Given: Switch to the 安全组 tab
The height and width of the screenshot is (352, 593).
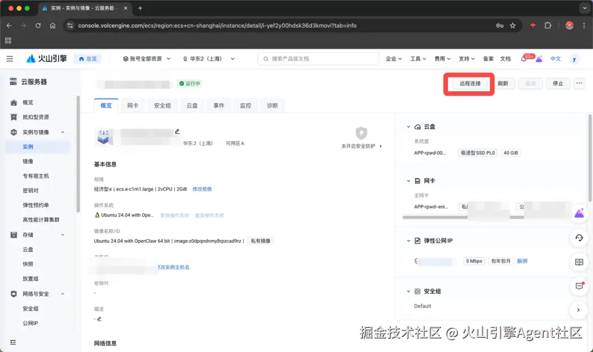Looking at the screenshot, I should (x=162, y=105).
